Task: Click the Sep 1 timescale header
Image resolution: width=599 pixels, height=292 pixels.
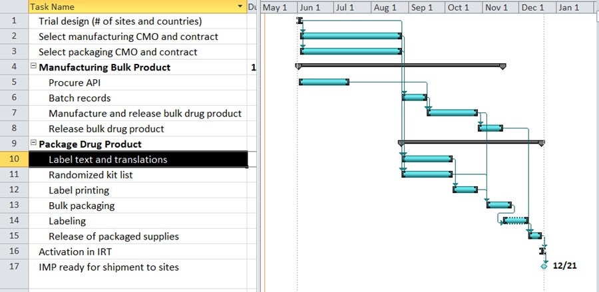Action: coord(422,7)
